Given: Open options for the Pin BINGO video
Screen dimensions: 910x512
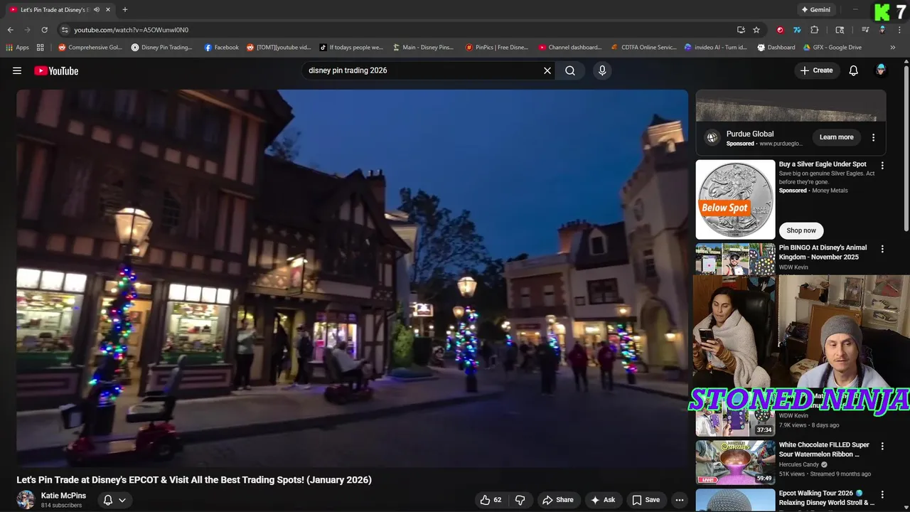Looking at the screenshot, I should click(882, 249).
